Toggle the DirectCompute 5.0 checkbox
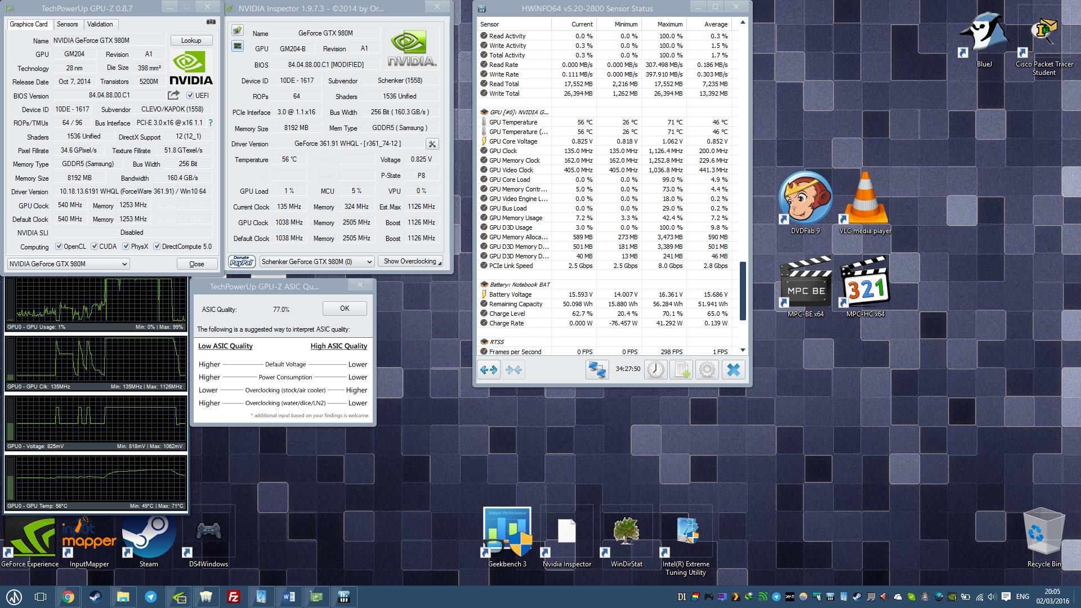This screenshot has width=1081, height=608. [157, 247]
